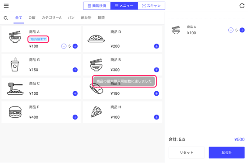Add 商品 G with its plus button
The image size is (248, 164).
tap(75, 70)
